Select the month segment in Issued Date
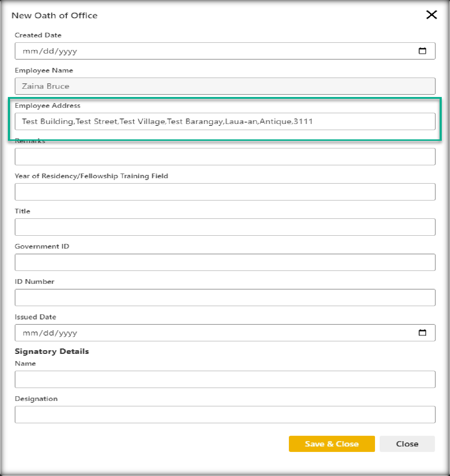The image size is (450, 476). [x=30, y=333]
